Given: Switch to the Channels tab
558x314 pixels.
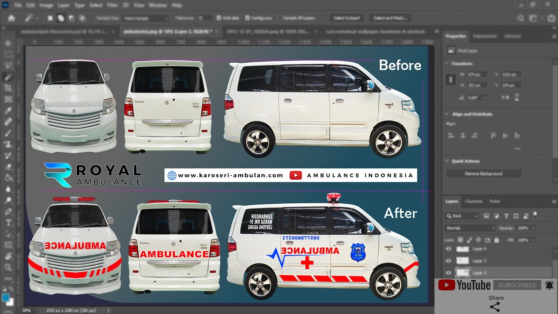Looking at the screenshot, I should (473, 201).
